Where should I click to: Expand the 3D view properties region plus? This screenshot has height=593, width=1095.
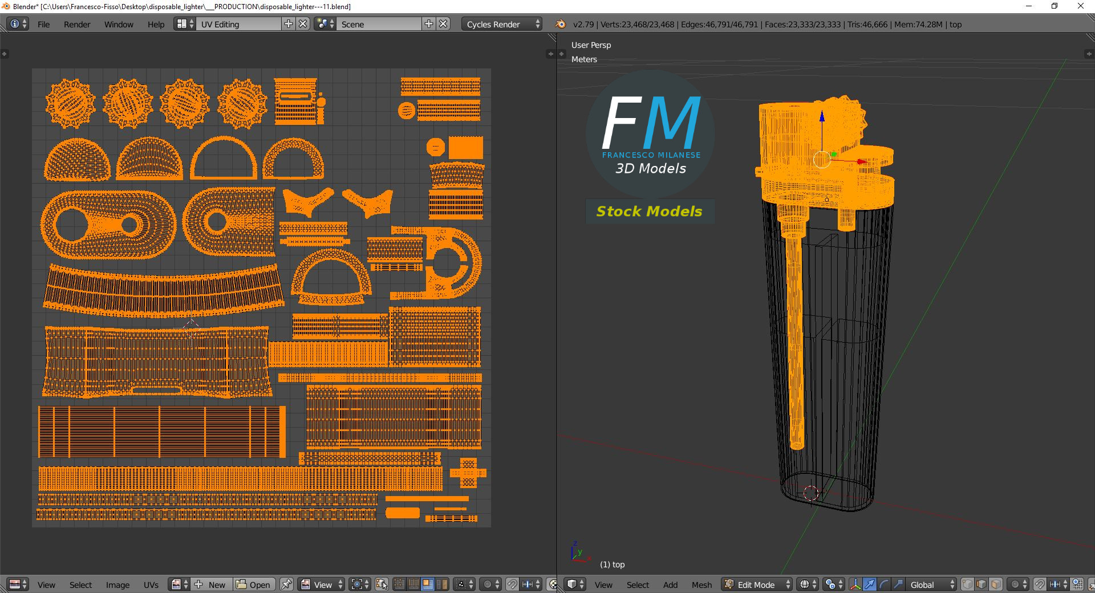(1088, 54)
